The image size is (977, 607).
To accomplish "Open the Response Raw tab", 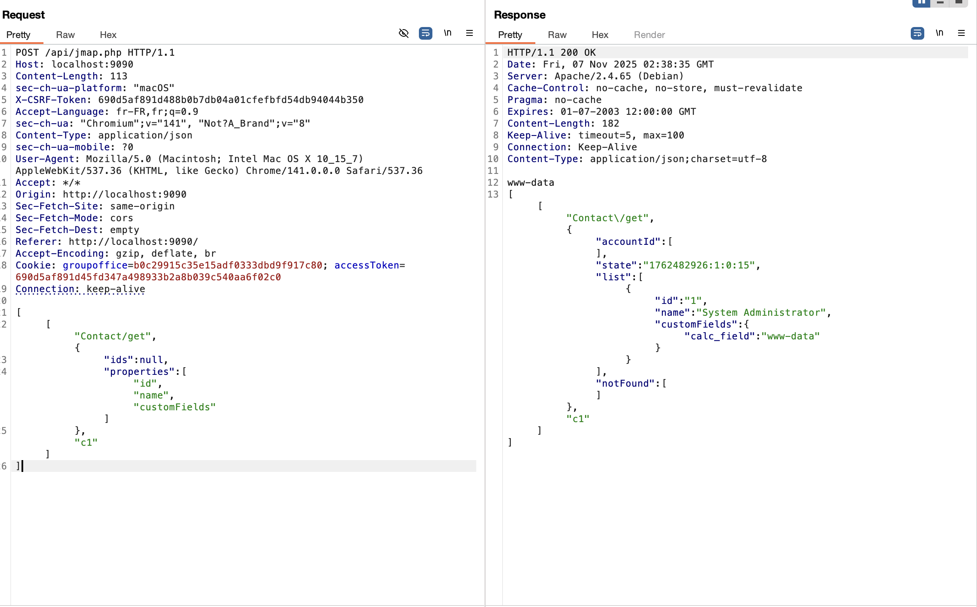I will (557, 35).
